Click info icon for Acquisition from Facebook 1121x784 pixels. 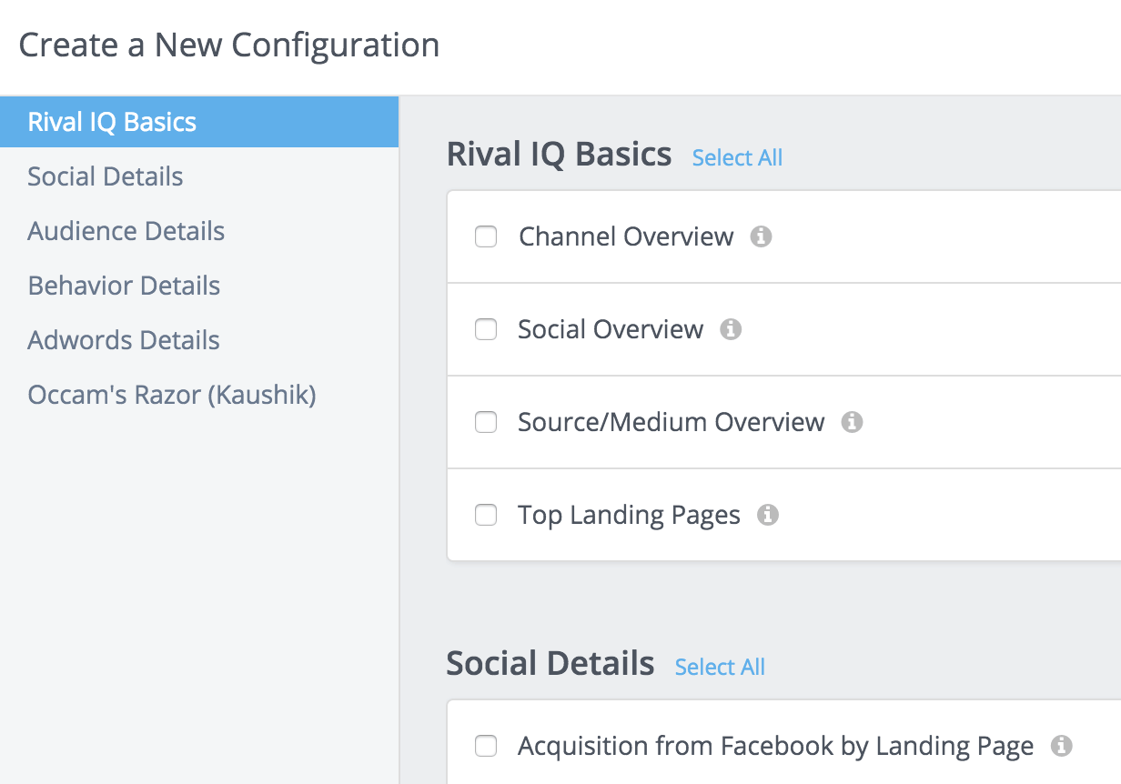click(x=1061, y=746)
